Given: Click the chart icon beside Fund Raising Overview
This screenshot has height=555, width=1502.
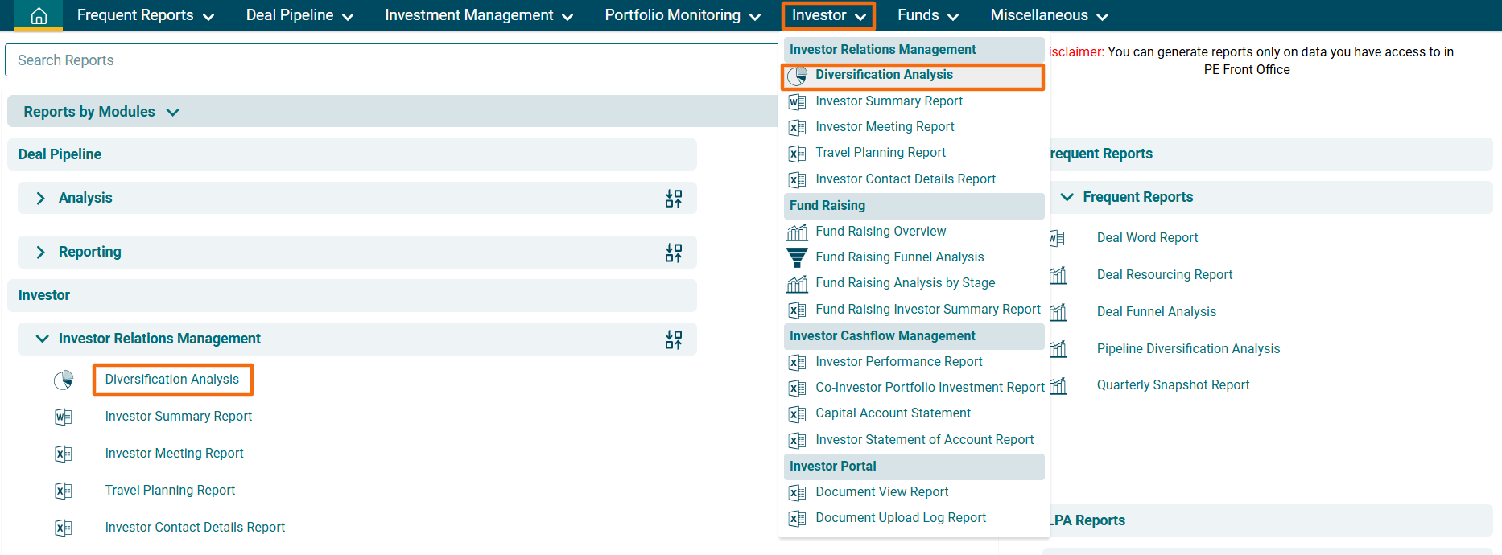Looking at the screenshot, I should tap(797, 232).
